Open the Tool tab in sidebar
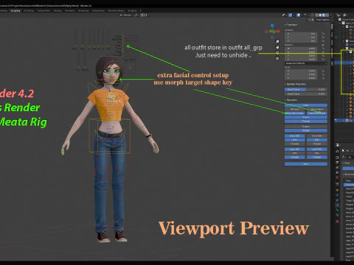The height and width of the screenshot is (265, 354). point(332,35)
